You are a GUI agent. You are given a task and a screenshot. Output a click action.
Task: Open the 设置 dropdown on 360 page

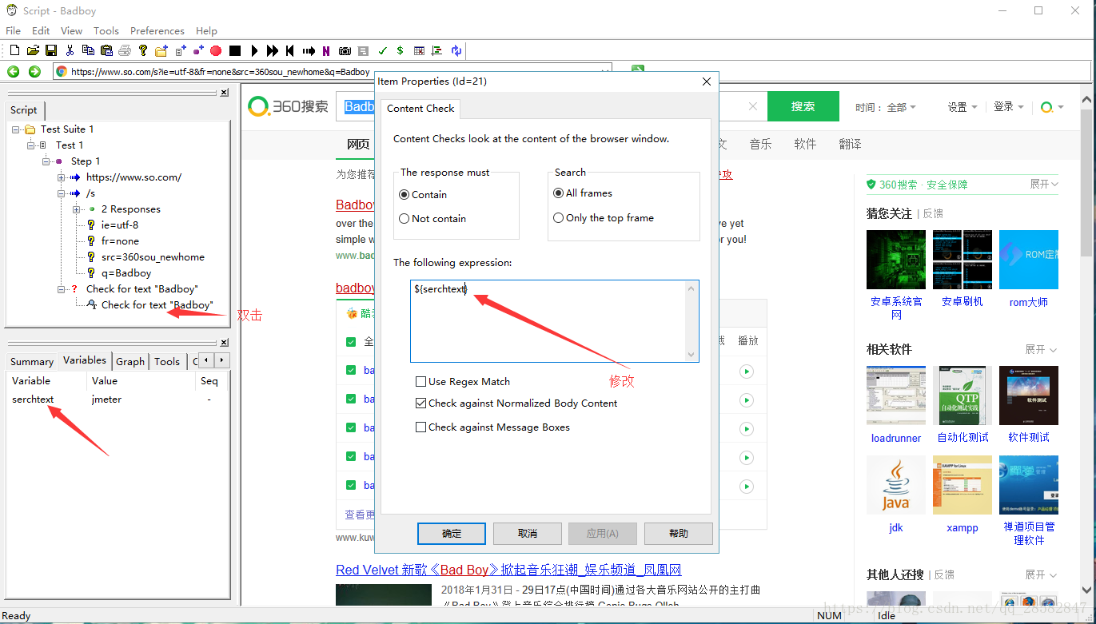(x=962, y=107)
